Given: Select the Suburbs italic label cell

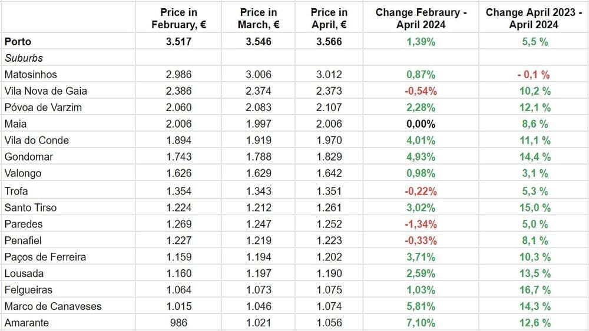Looking at the screenshot, I should [24, 58].
